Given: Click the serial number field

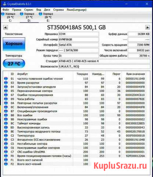Looking at the screenshot, I should coord(79,40).
